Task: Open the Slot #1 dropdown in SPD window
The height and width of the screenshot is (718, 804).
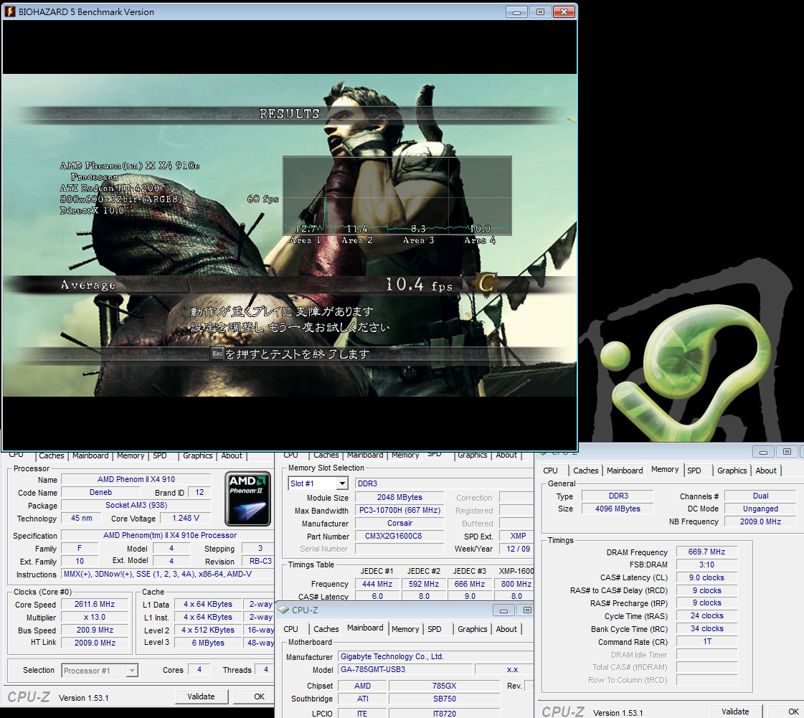Action: 343,483
